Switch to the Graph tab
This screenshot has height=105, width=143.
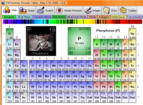pos(27,11)
